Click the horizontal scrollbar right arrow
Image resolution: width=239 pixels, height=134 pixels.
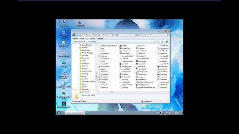(x=168, y=92)
